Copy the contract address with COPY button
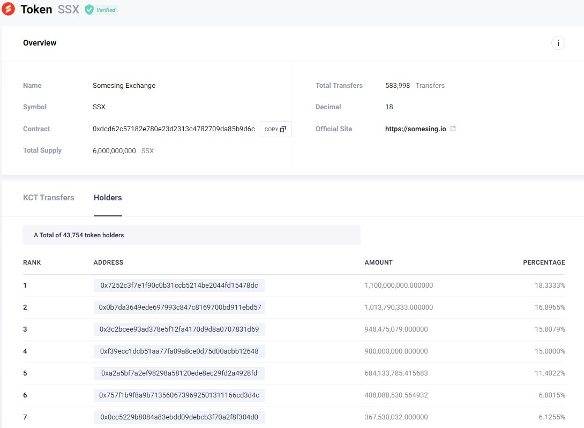Viewport: 584px width, 428px height. pyautogui.click(x=275, y=129)
